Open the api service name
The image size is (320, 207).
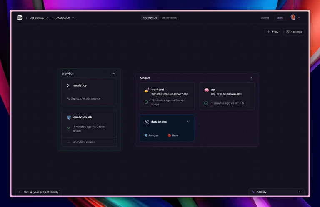pos(213,90)
